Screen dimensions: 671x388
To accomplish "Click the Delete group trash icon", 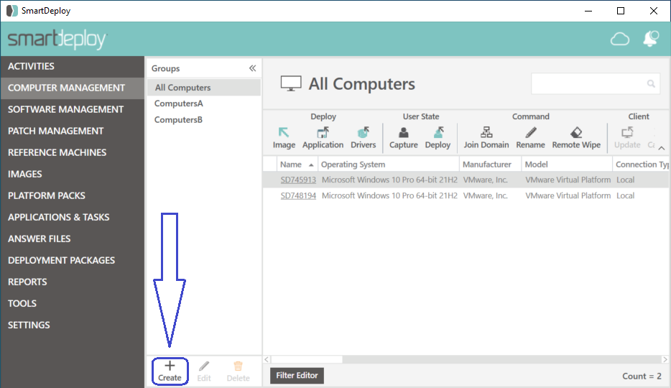I will click(239, 371).
